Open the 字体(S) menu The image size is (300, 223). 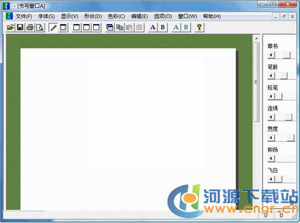[x=46, y=16]
